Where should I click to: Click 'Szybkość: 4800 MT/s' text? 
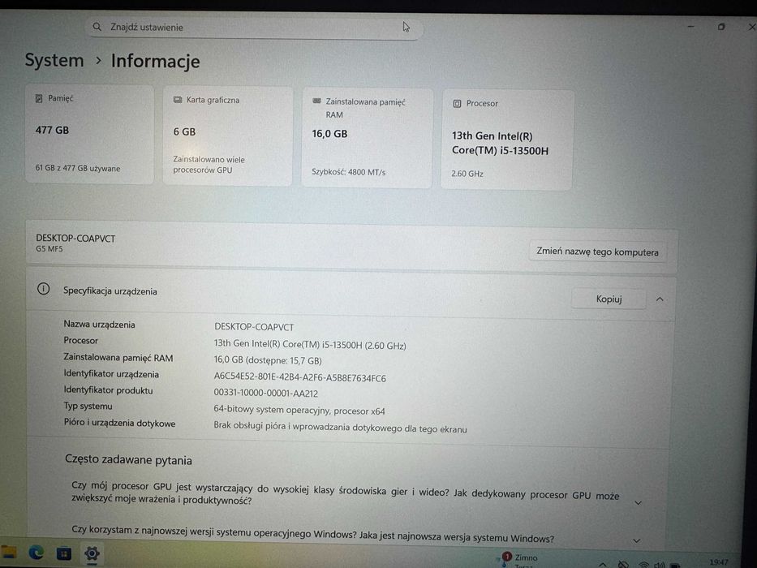[x=349, y=172]
